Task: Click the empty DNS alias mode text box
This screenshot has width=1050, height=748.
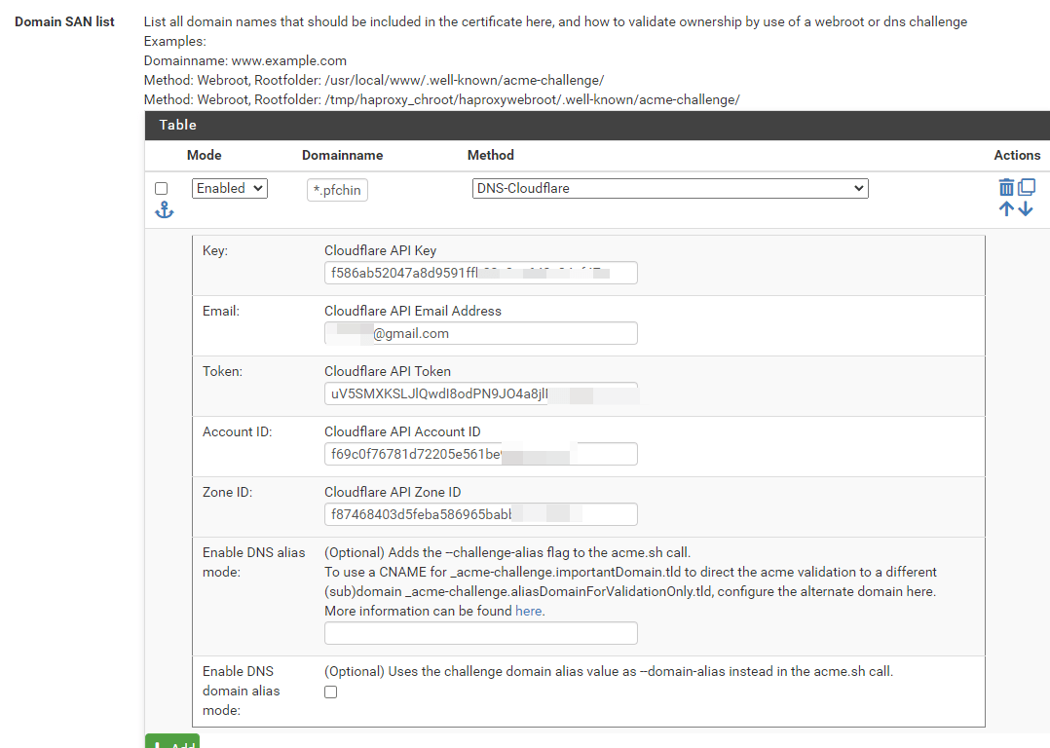Action: [480, 633]
